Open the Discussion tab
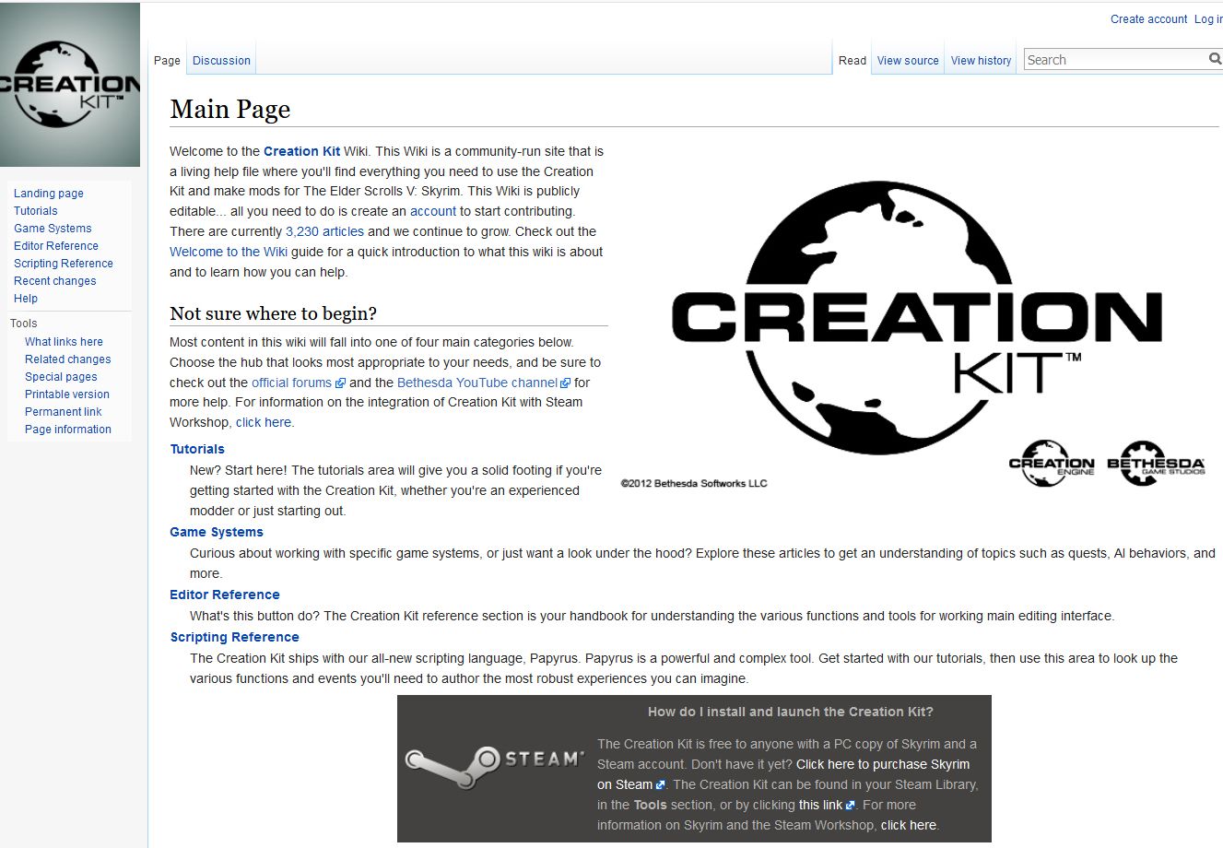The image size is (1223, 848). point(221,61)
